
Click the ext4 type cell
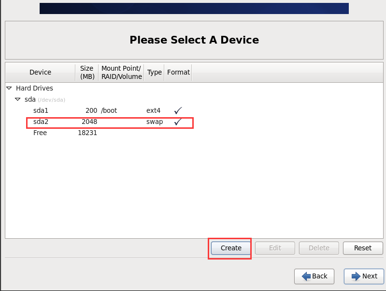tap(153, 110)
